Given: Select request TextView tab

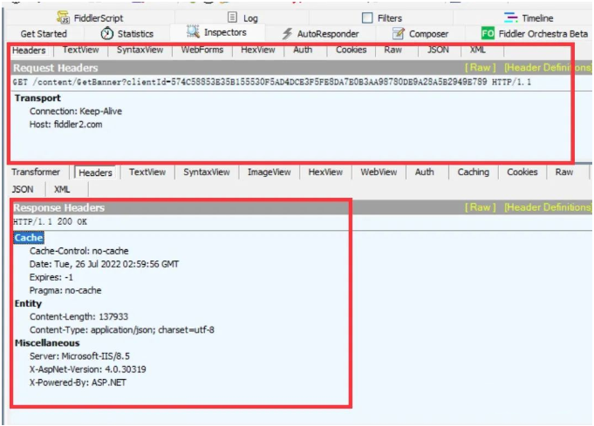Looking at the screenshot, I should [81, 50].
